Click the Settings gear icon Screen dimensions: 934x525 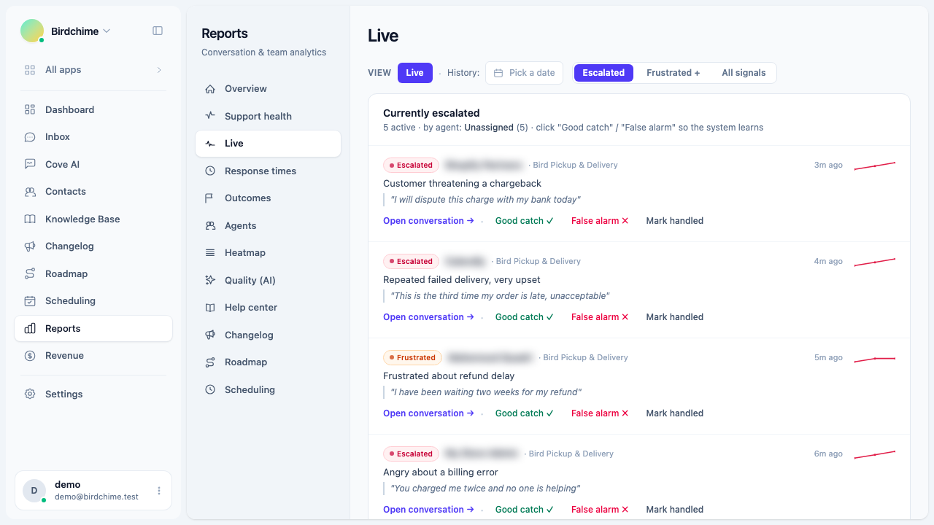[x=30, y=394]
